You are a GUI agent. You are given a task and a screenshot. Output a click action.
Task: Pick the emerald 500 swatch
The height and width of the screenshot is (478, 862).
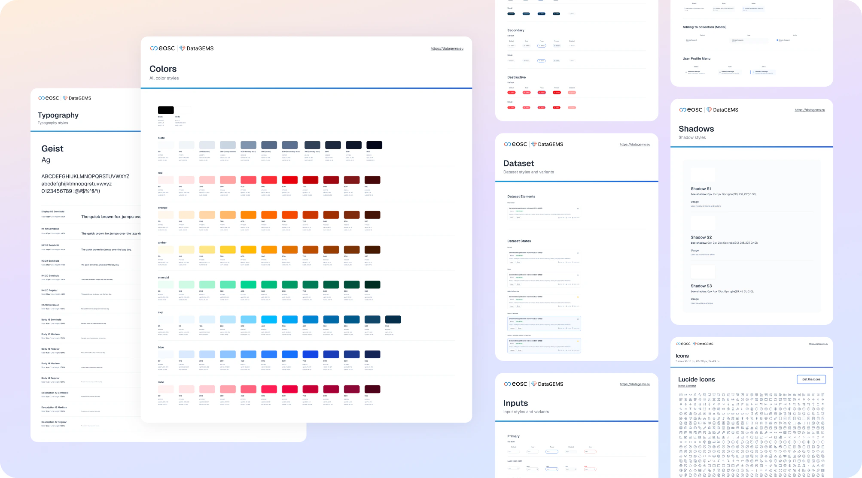click(x=269, y=284)
